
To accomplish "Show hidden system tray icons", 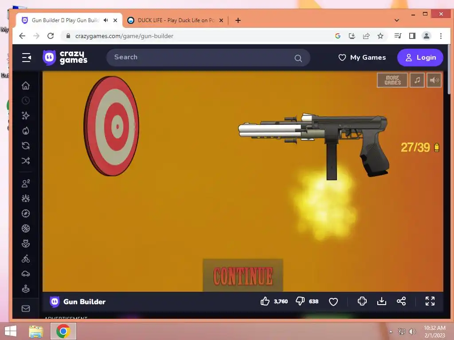I will pyautogui.click(x=391, y=332).
